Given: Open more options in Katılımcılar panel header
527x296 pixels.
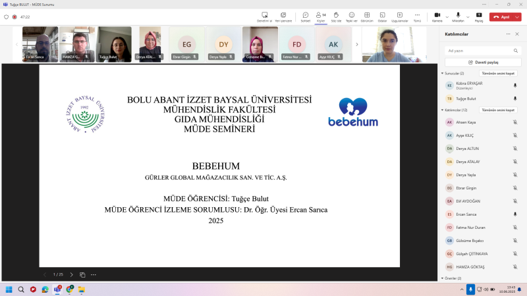Looking at the screenshot, I should (x=508, y=34).
